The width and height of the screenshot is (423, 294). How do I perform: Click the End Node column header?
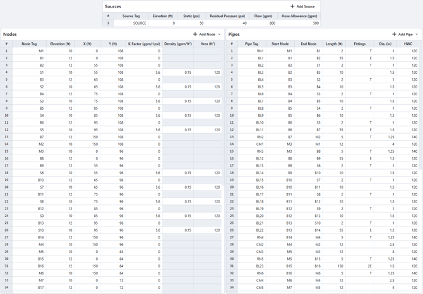coord(309,44)
